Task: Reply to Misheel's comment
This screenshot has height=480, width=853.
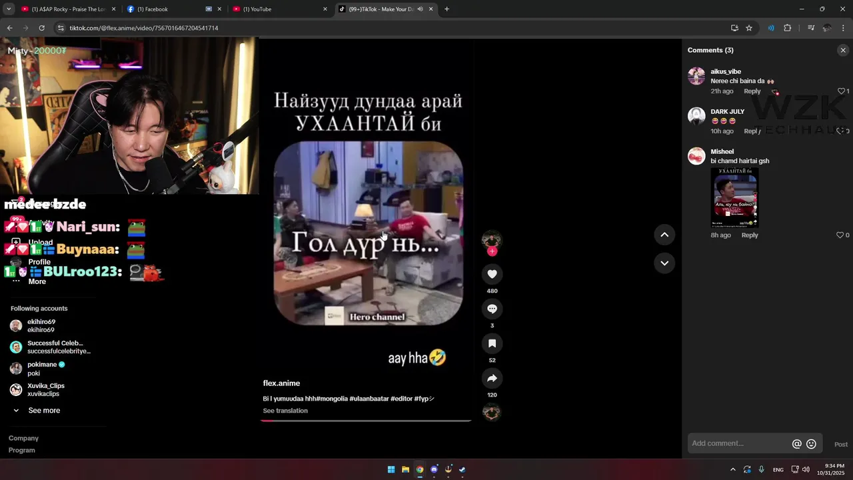Action: click(x=750, y=235)
